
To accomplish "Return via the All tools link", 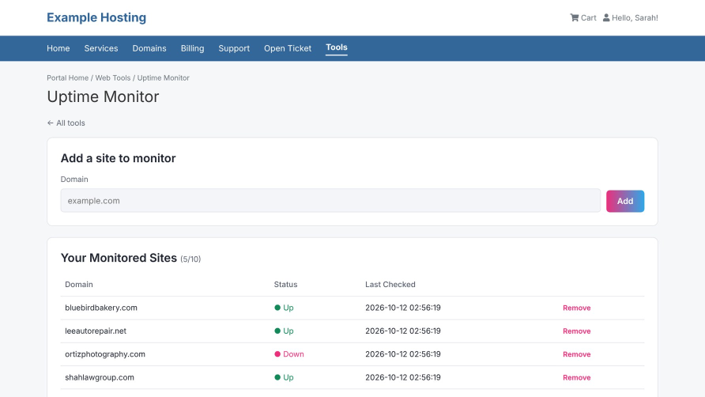I will click(66, 123).
